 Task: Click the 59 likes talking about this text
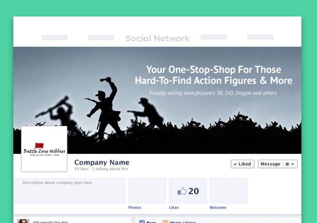(101, 169)
